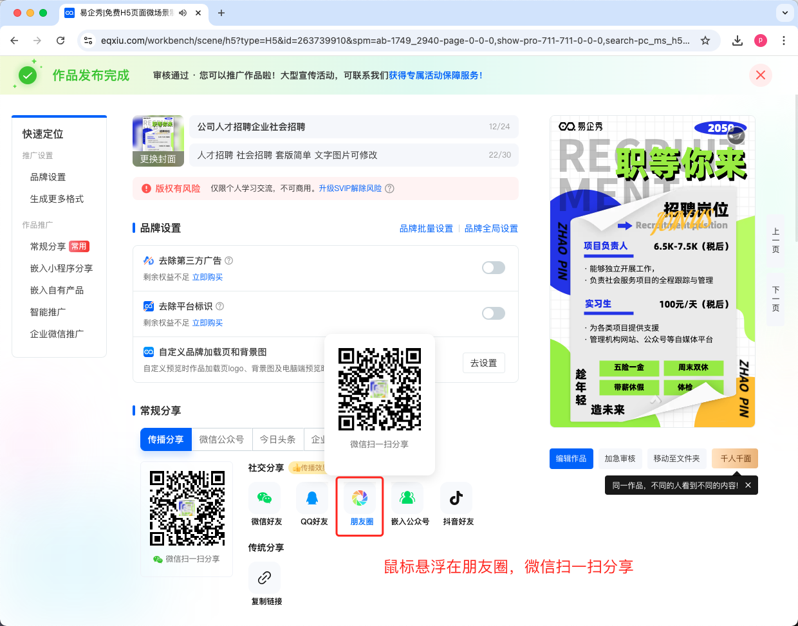
Task: Click help icon beside 去除平台标识
Action: point(219,306)
